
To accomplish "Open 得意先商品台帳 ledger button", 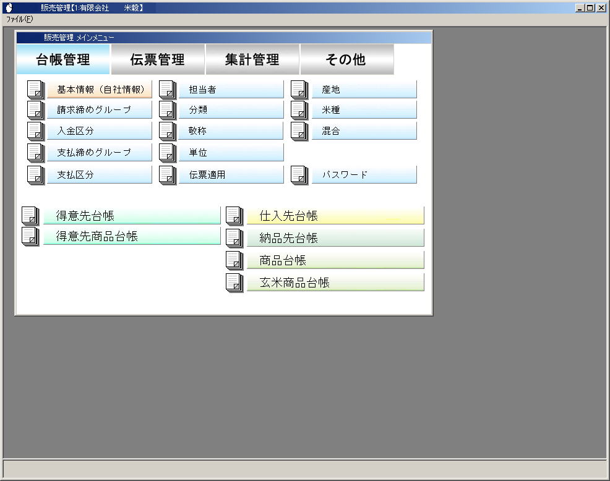I will (x=131, y=236).
